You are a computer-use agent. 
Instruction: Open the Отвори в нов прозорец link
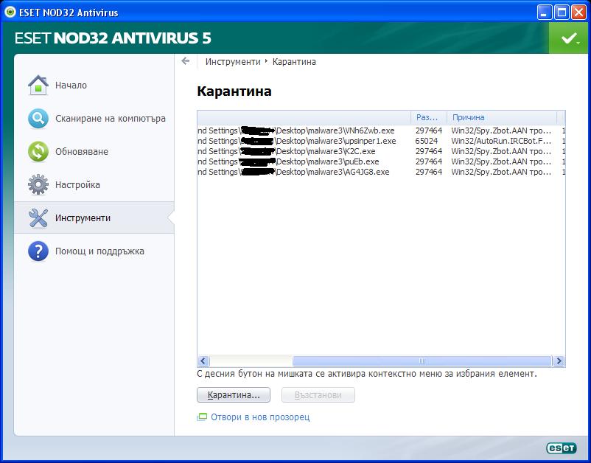(260, 417)
